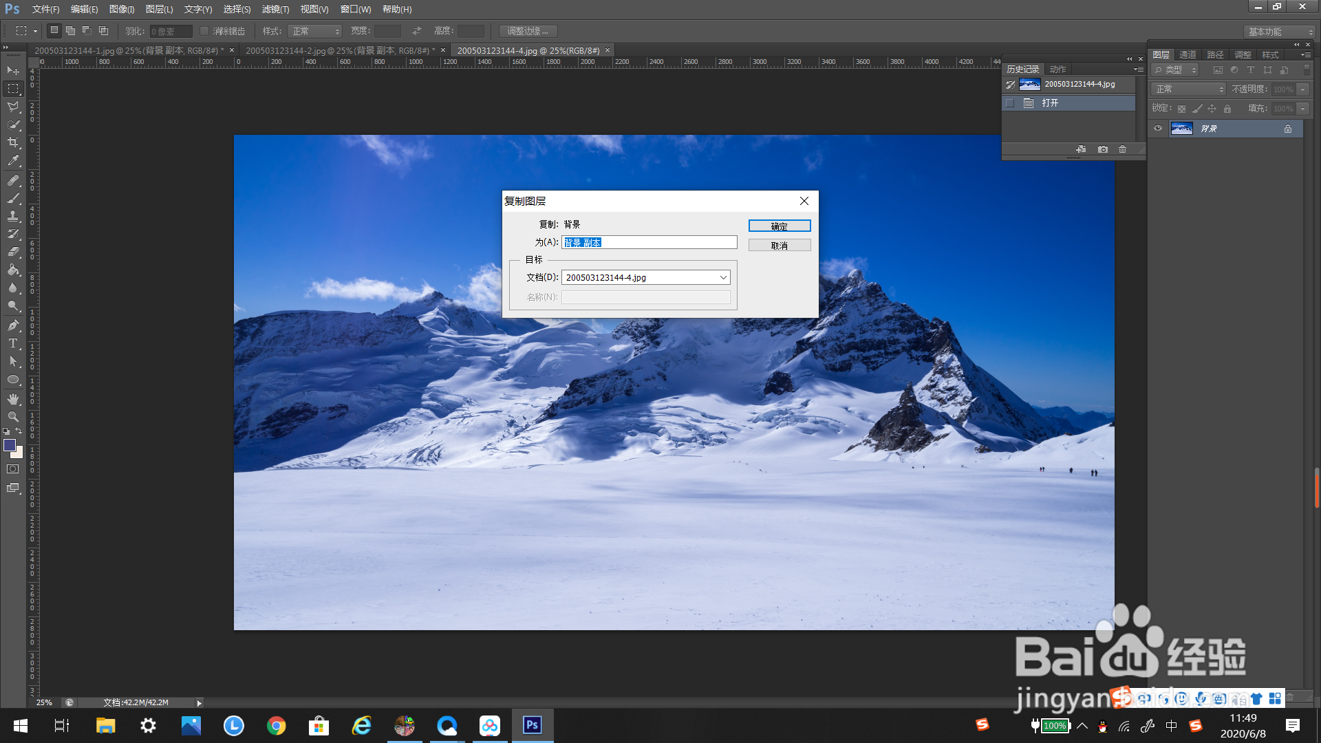Select the Horizontal Type tool
This screenshot has width=1321, height=743.
click(13, 343)
